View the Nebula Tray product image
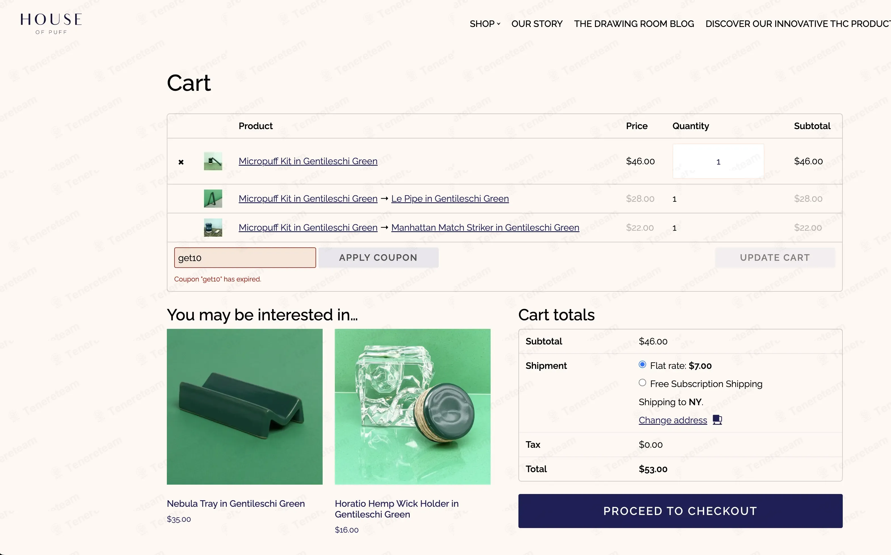This screenshot has height=555, width=891. (x=245, y=407)
